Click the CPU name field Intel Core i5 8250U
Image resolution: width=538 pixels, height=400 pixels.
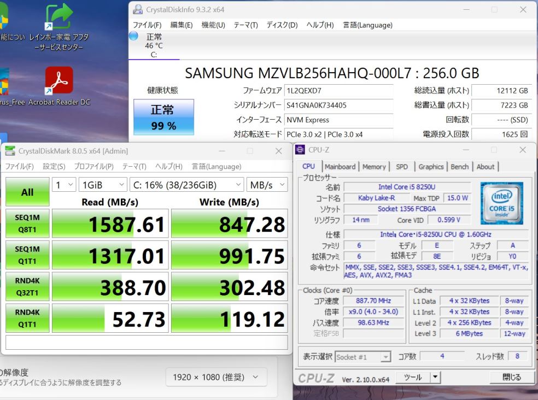(x=407, y=187)
